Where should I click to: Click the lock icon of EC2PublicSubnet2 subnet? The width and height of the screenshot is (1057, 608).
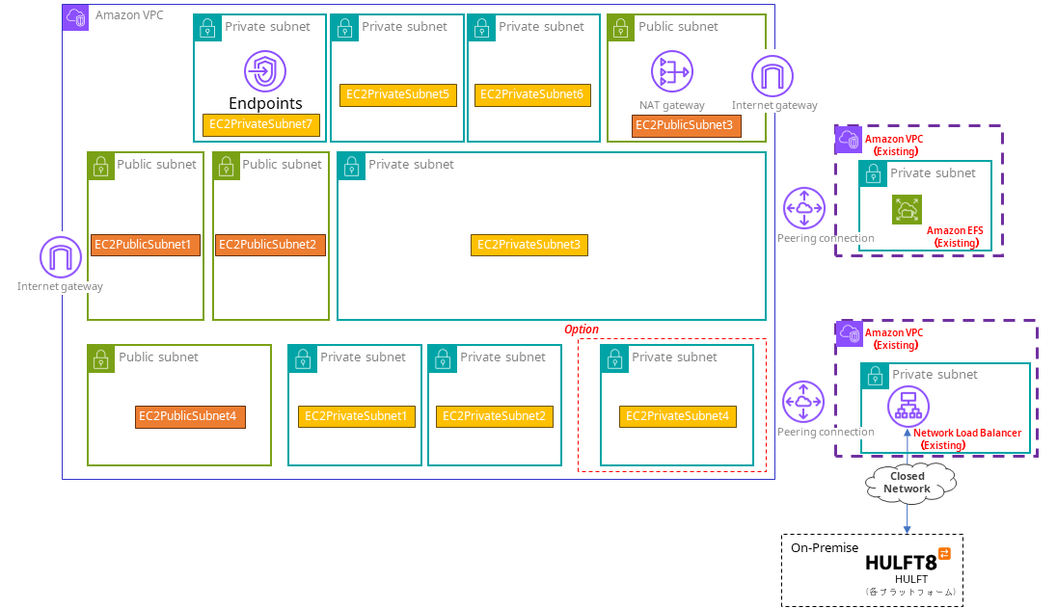point(226,167)
